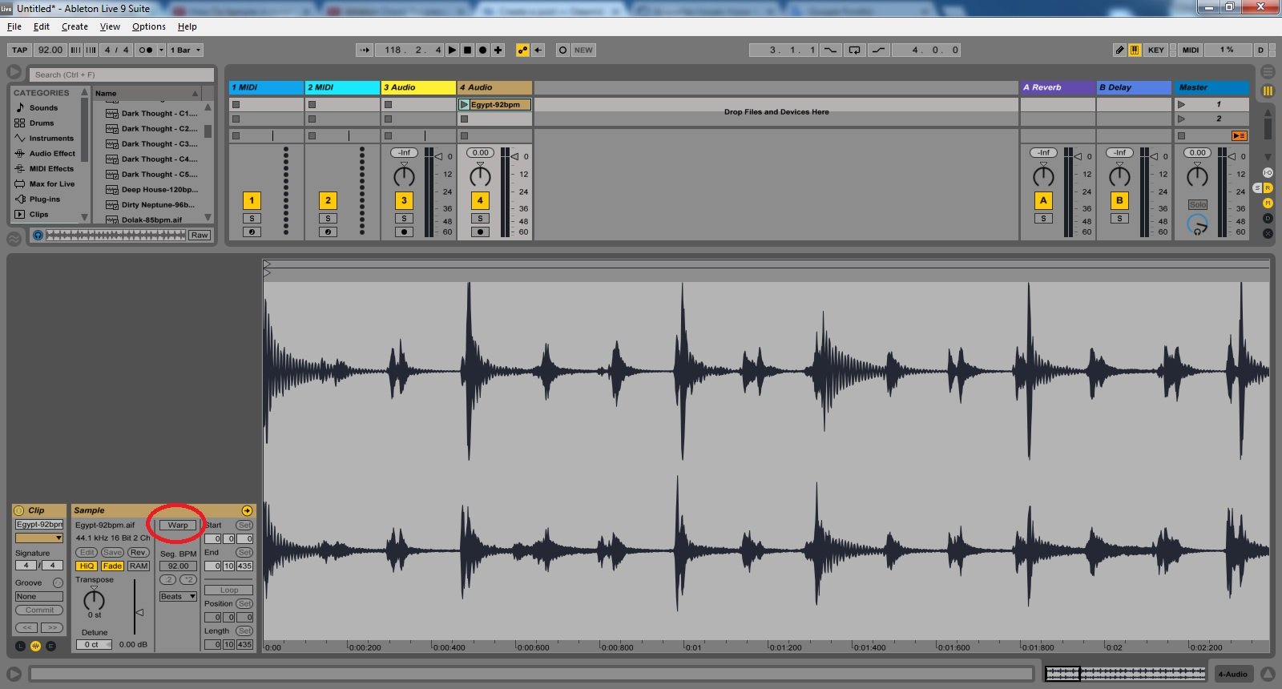Click the metronome icon next to the time signature
Viewport: 1282px width, 689px height.
[145, 50]
